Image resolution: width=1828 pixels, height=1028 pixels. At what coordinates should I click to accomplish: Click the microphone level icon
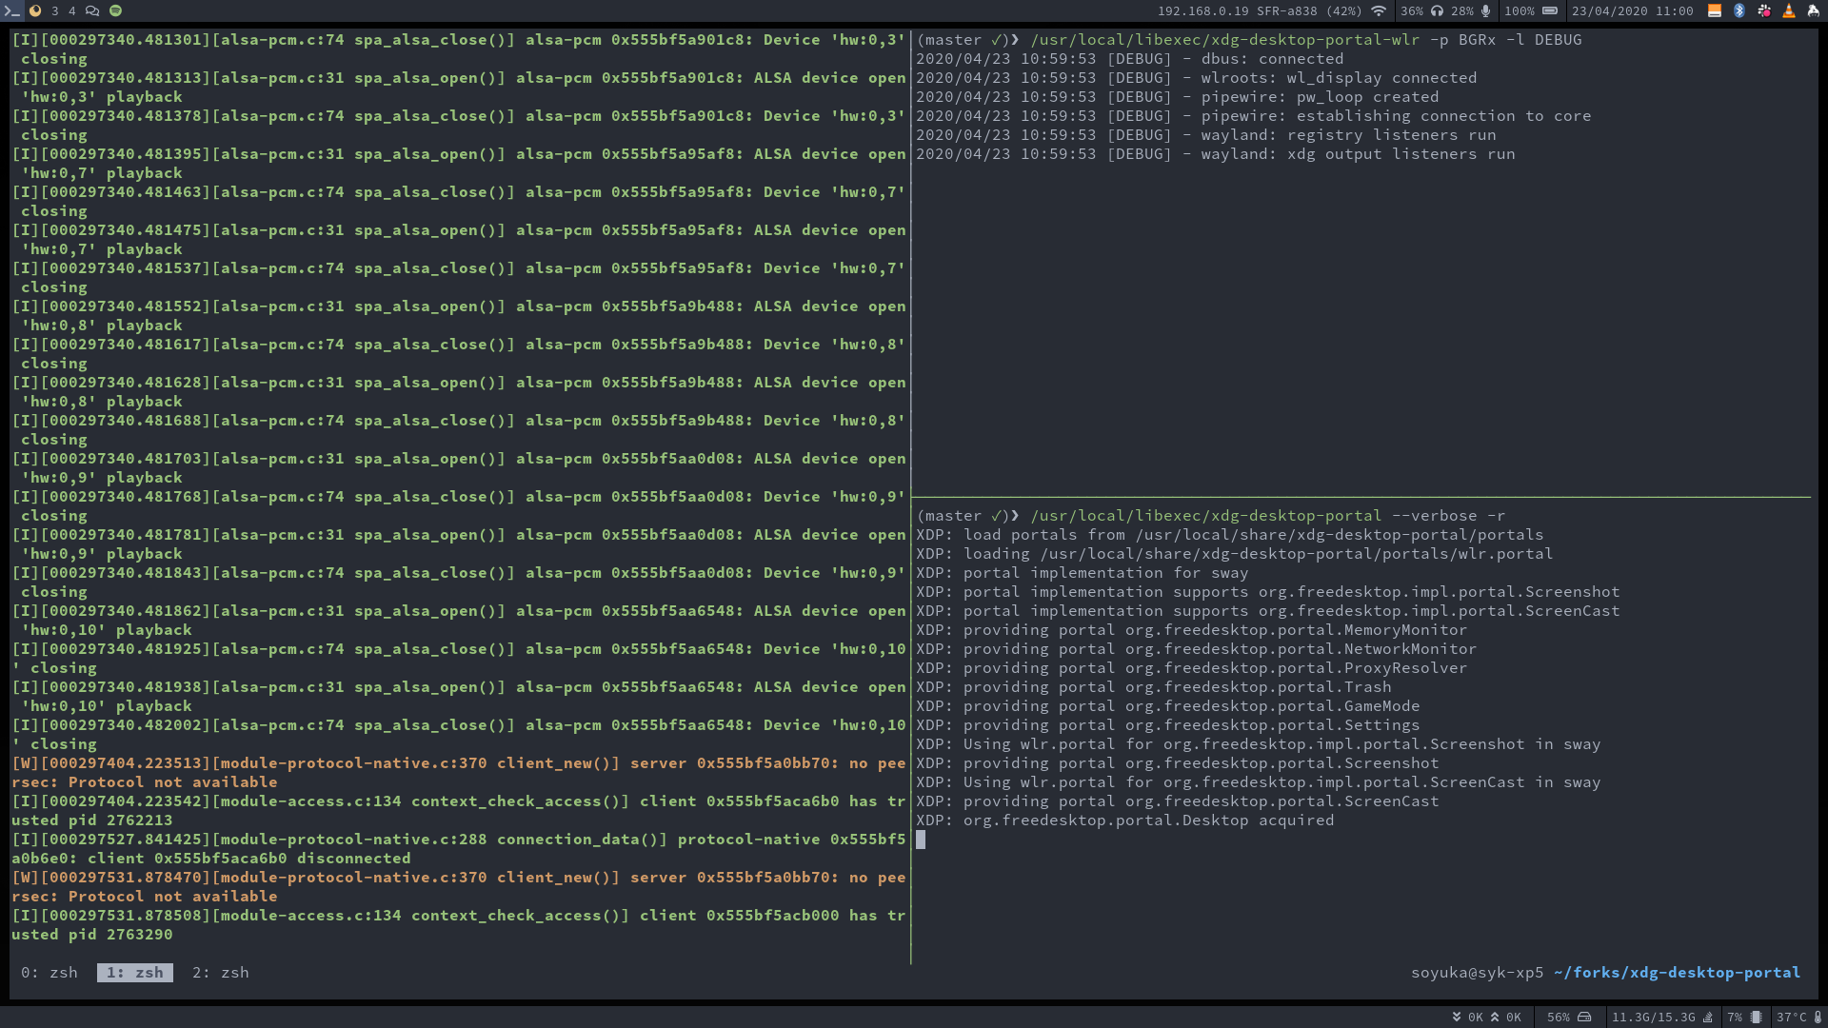tap(1485, 11)
